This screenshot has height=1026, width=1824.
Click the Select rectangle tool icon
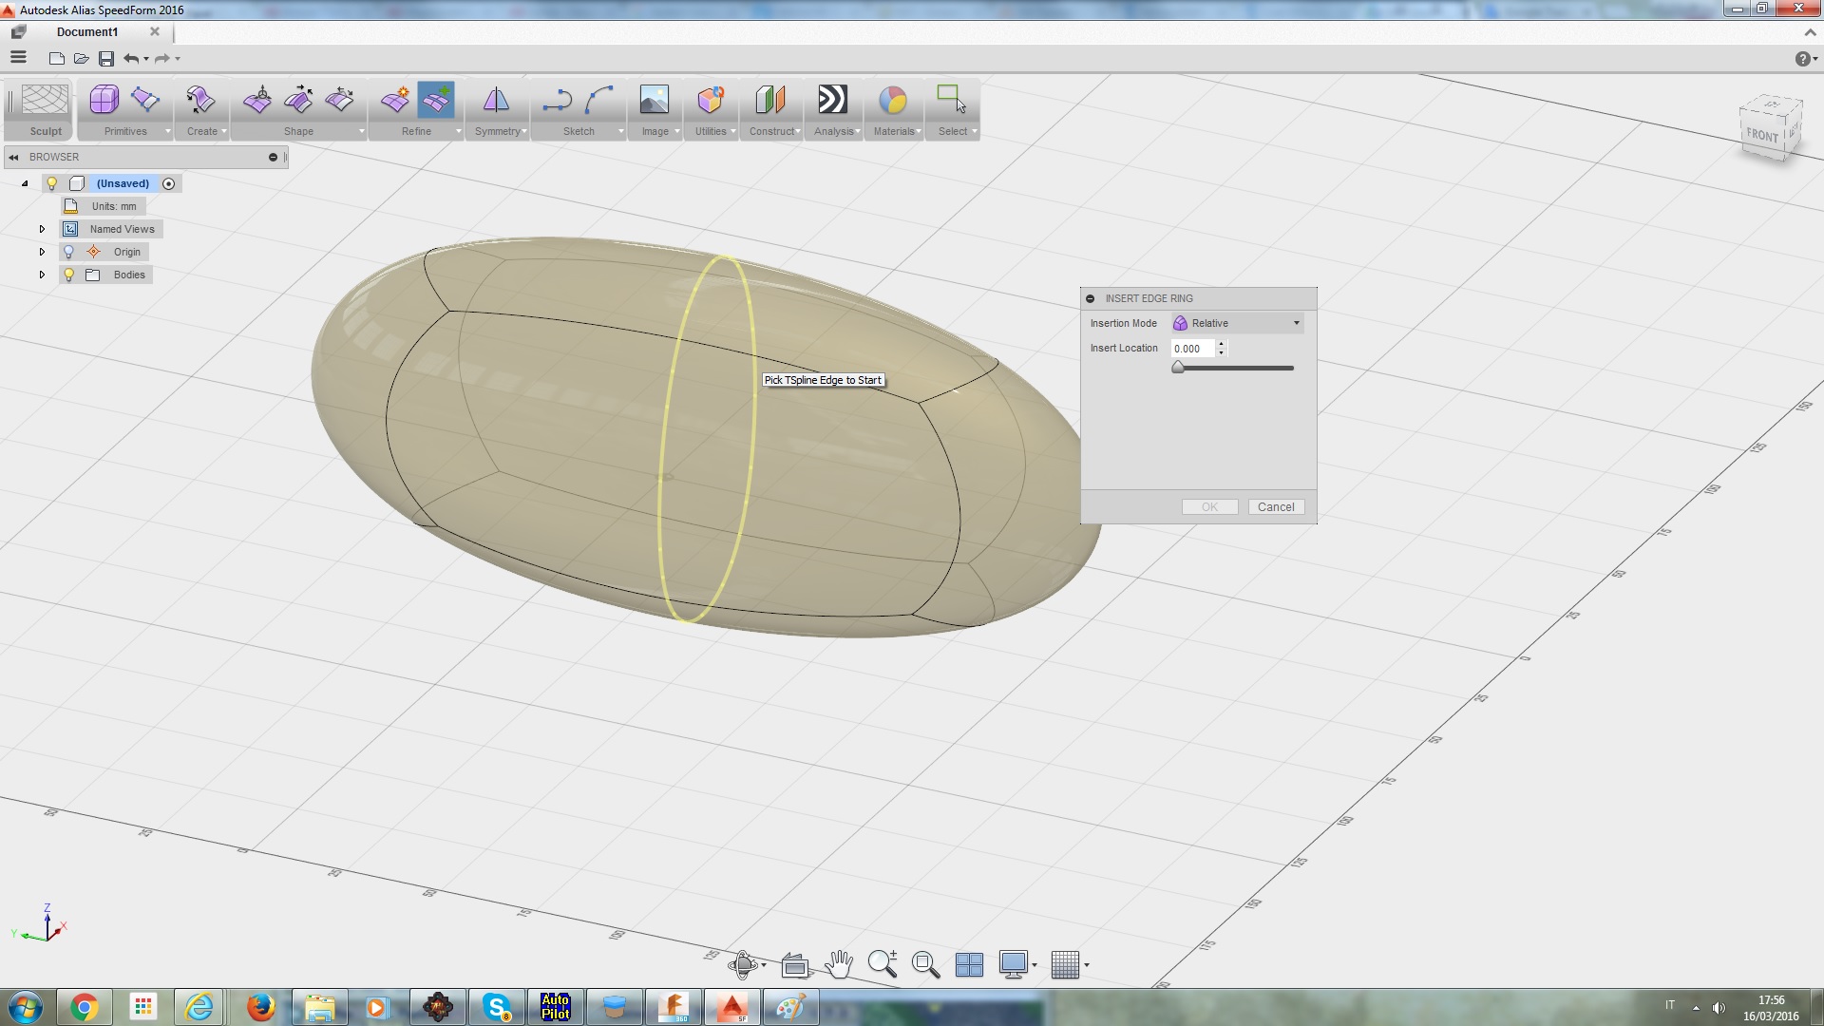pos(951,100)
